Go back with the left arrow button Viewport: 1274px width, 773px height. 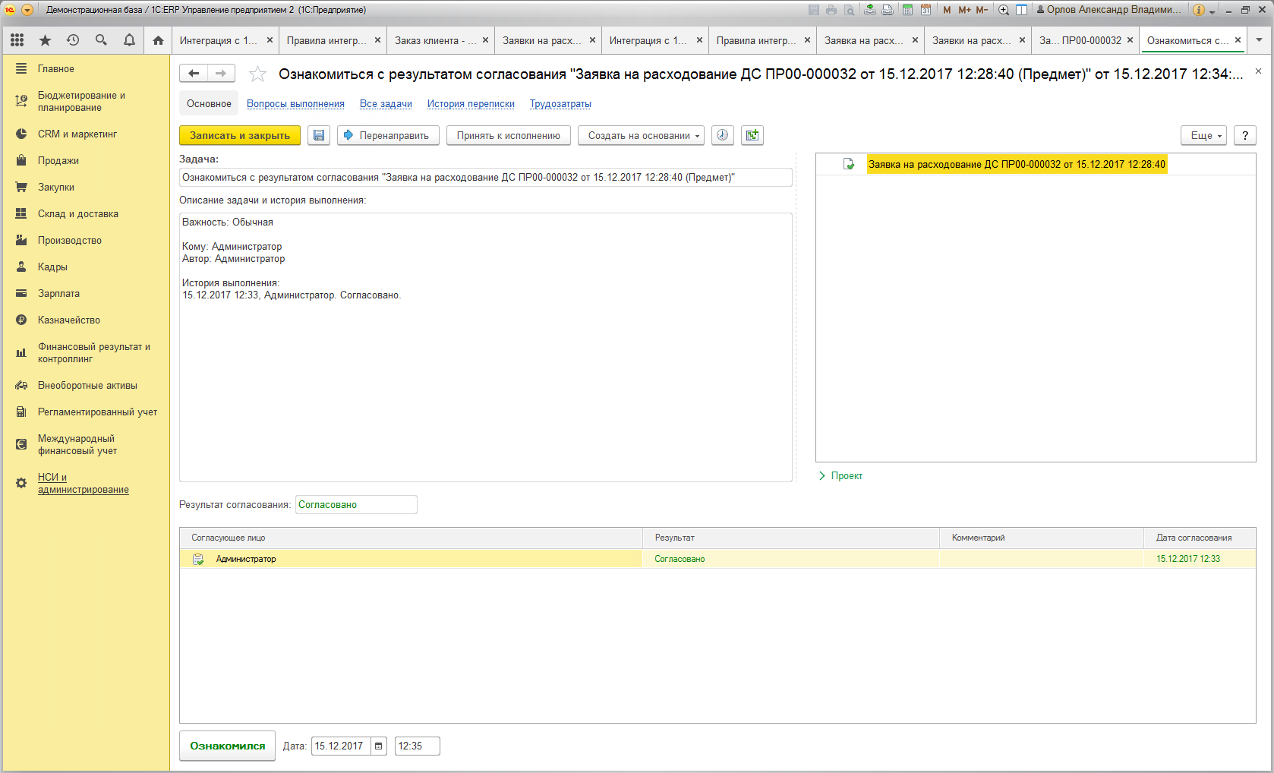pos(194,73)
